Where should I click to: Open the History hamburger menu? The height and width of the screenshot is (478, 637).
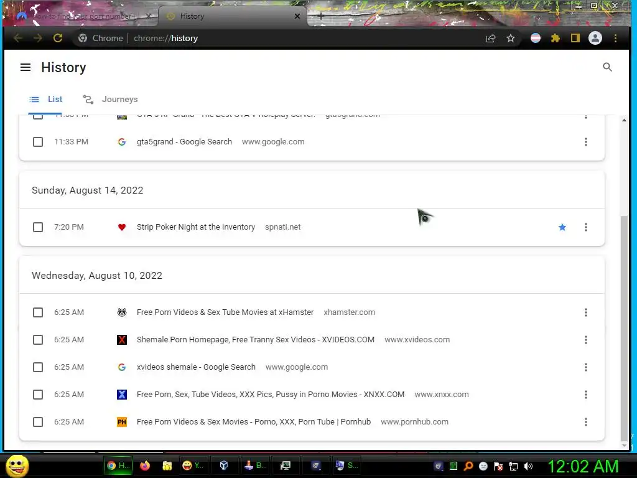pyautogui.click(x=26, y=67)
